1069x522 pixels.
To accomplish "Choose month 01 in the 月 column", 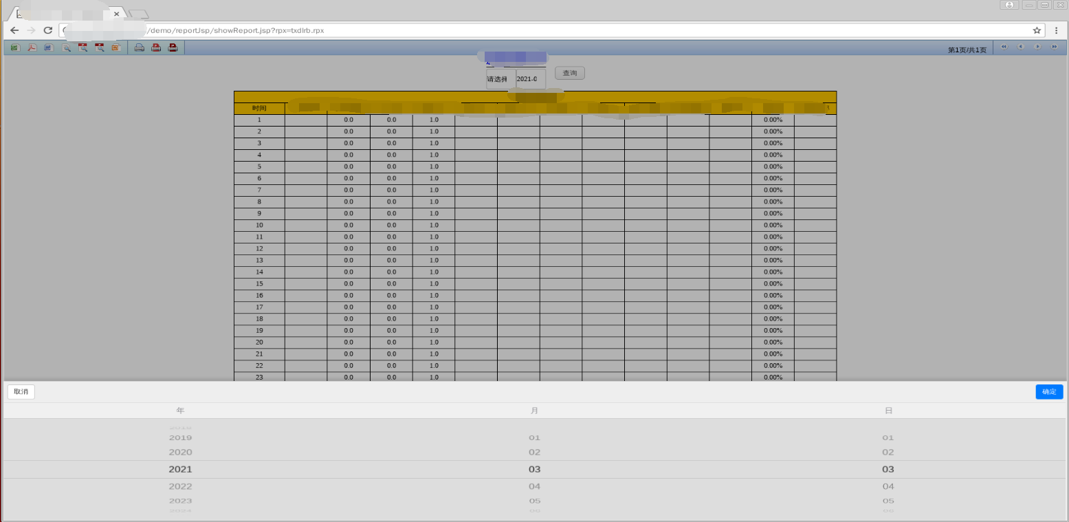I will click(x=535, y=438).
